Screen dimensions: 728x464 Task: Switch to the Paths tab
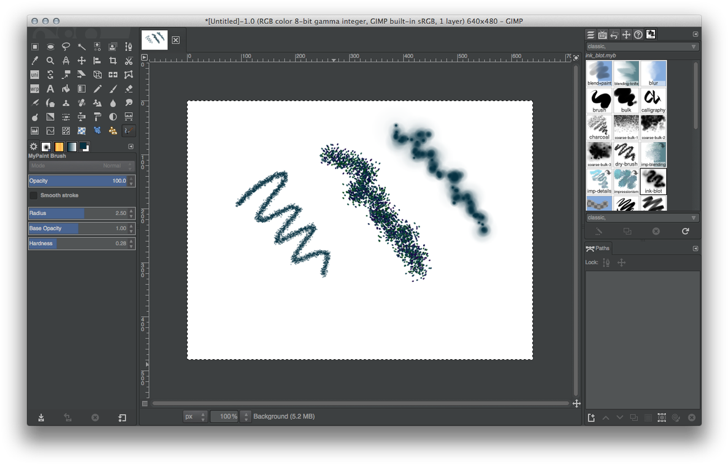tap(598, 248)
